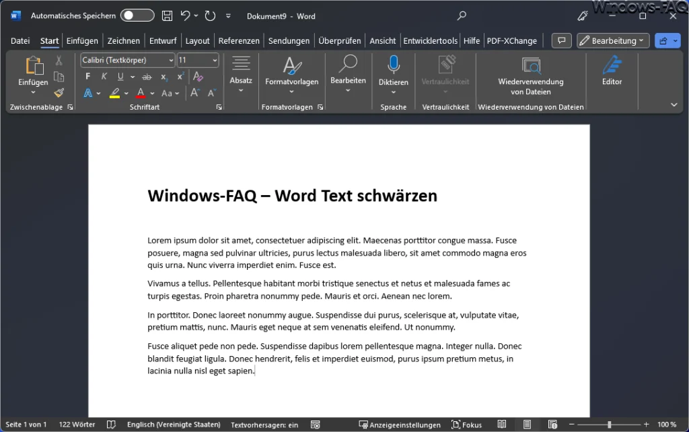Image resolution: width=689 pixels, height=432 pixels.
Task: Click Anzeigeeinstellungen in status bar
Action: (x=400, y=425)
